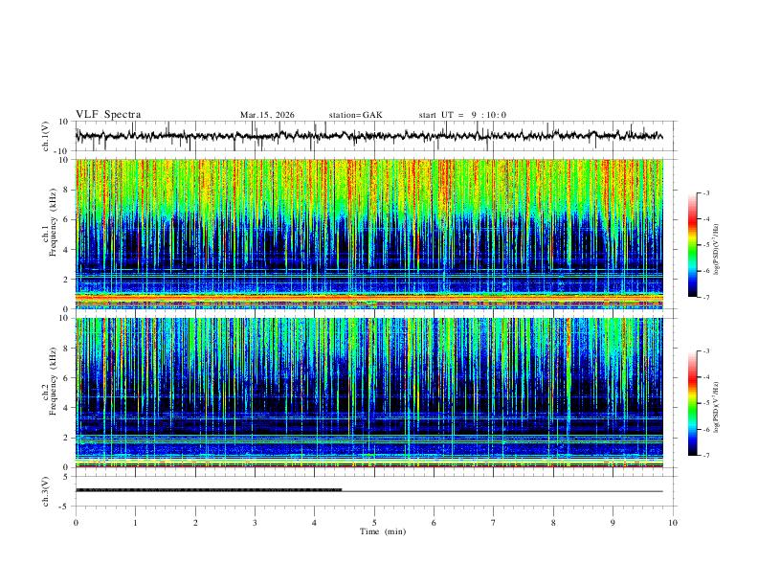Click the ch.1 colorbar 'log(PSD)(V²/Hz)' label
Image resolution: width=758 pixels, height=586 pixels.
717,250
